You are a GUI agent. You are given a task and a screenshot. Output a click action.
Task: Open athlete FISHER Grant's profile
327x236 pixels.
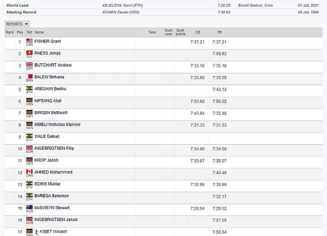(x=47, y=41)
